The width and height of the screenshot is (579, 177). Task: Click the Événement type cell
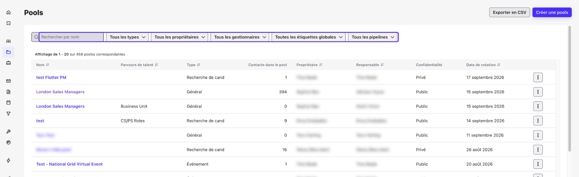pyautogui.click(x=198, y=164)
